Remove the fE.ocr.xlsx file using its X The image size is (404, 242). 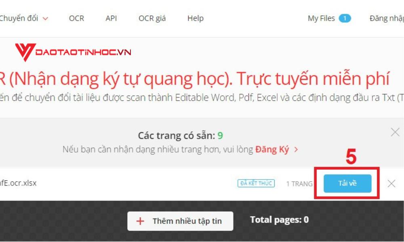[x=391, y=184]
